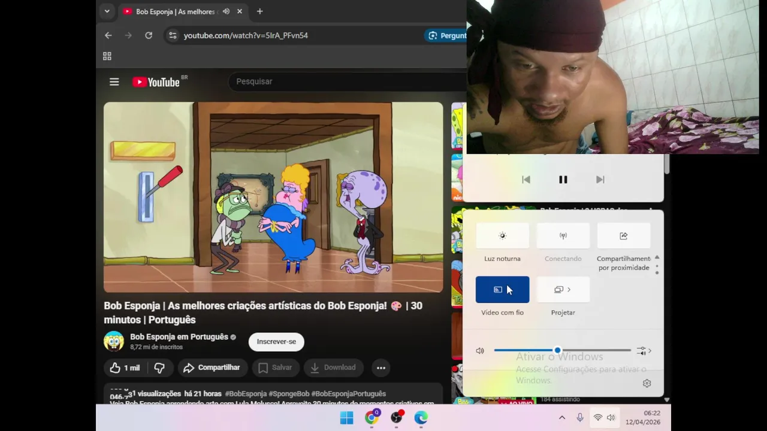Share the video via Compartilhar
The image size is (767, 431).
(x=212, y=368)
